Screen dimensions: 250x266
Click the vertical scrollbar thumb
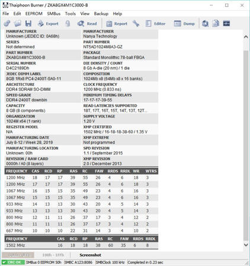coord(246,146)
